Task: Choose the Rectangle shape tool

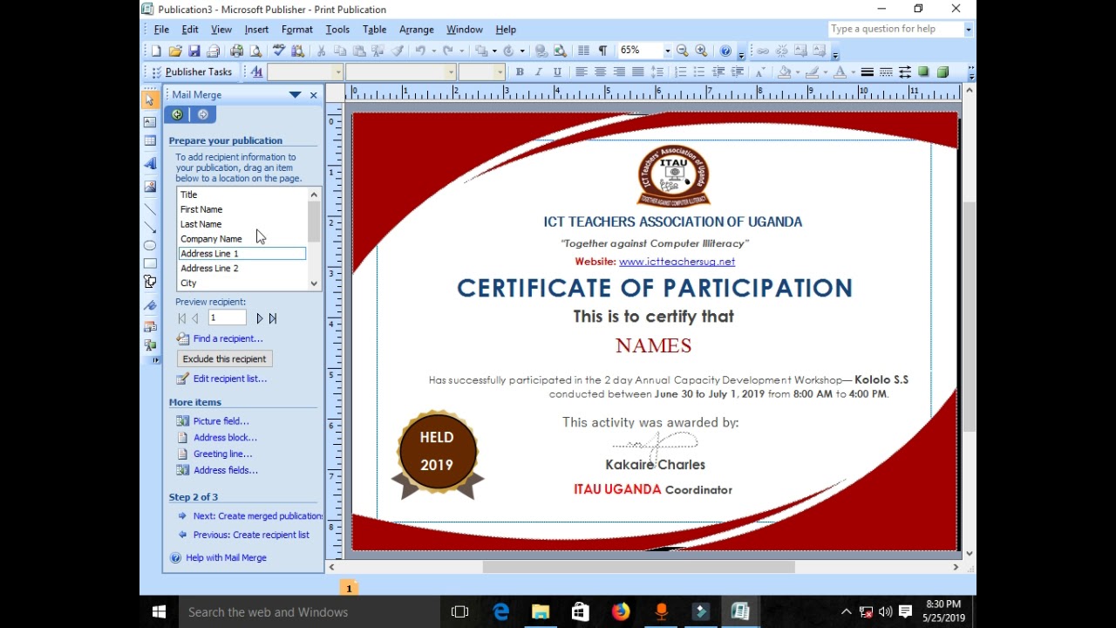Action: pyautogui.click(x=150, y=263)
